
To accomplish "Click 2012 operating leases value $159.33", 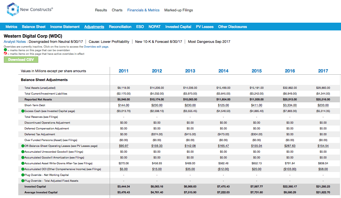I will (157, 146).
